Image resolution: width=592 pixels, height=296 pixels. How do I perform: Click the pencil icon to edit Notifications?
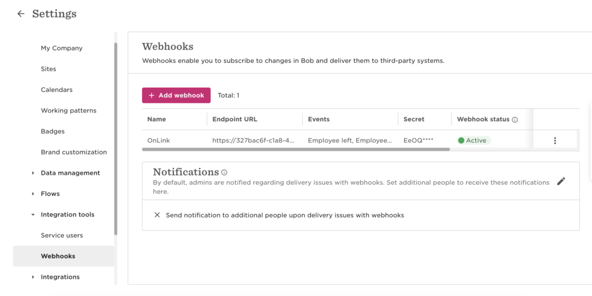pyautogui.click(x=561, y=181)
